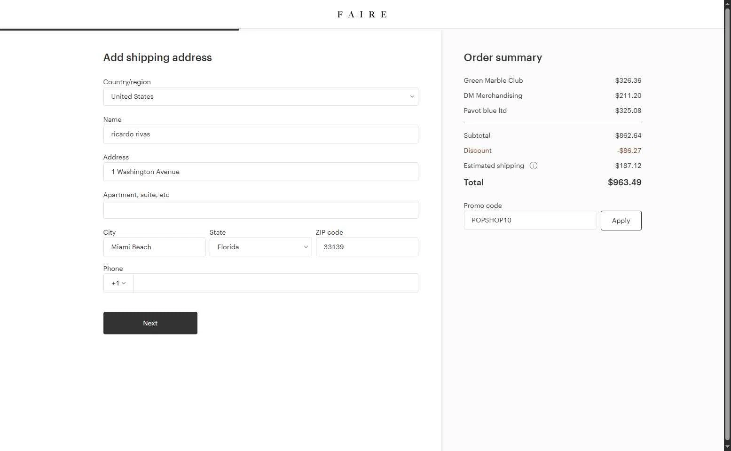Click the Next button
The height and width of the screenshot is (451, 731).
click(x=150, y=323)
